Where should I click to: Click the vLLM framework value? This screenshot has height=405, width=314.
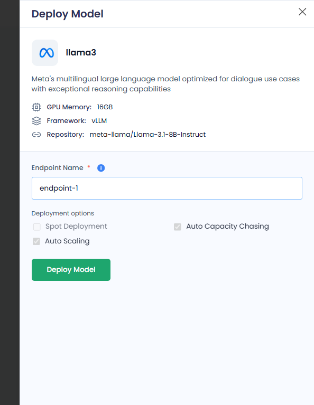[x=99, y=121]
